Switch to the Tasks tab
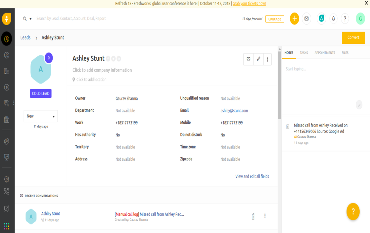 pos(304,53)
